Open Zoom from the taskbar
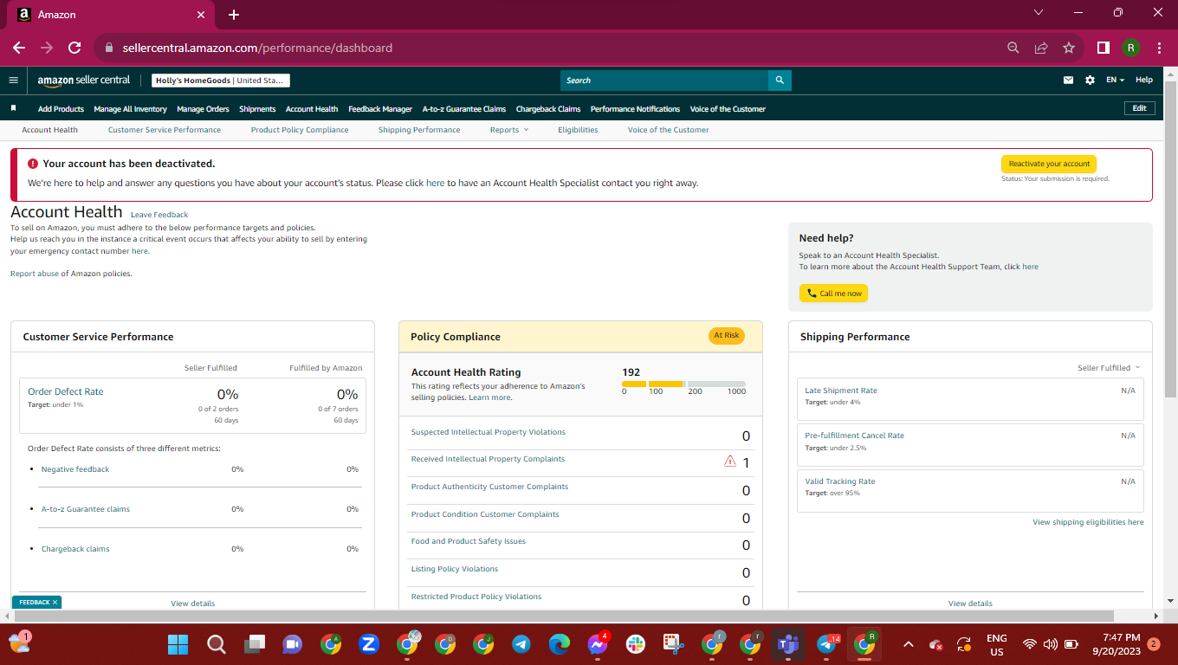 [368, 644]
